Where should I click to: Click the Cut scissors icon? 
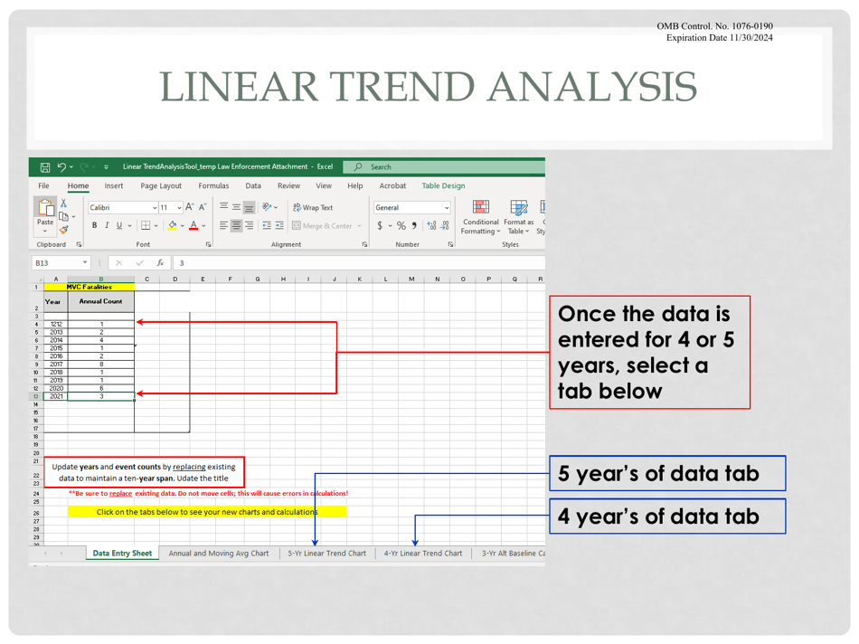pos(63,204)
